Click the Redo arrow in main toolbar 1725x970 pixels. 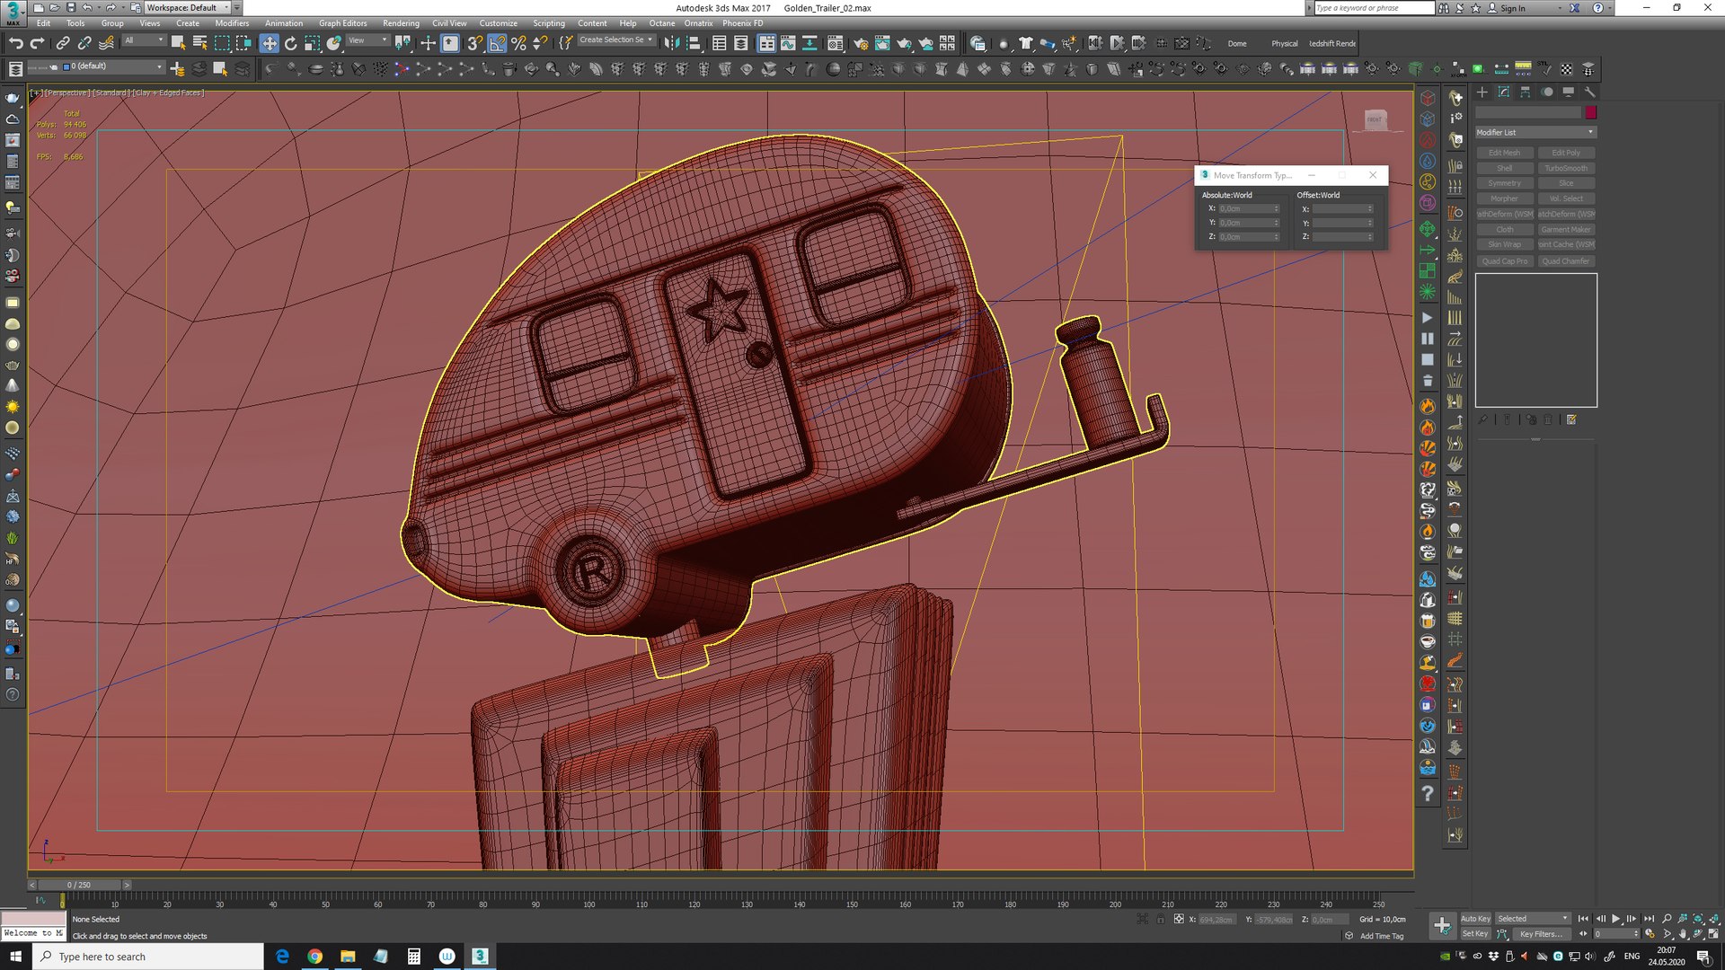pyautogui.click(x=37, y=42)
